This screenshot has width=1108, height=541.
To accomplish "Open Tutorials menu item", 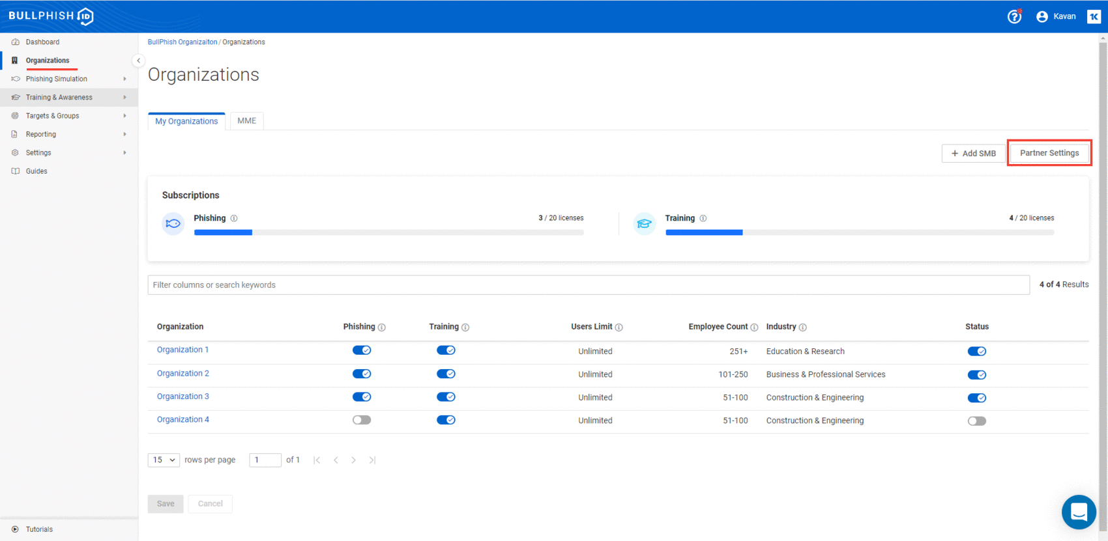I will pyautogui.click(x=69, y=529).
